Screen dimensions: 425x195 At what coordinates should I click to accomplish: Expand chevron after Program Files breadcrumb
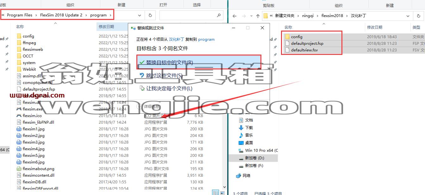(x=36, y=15)
